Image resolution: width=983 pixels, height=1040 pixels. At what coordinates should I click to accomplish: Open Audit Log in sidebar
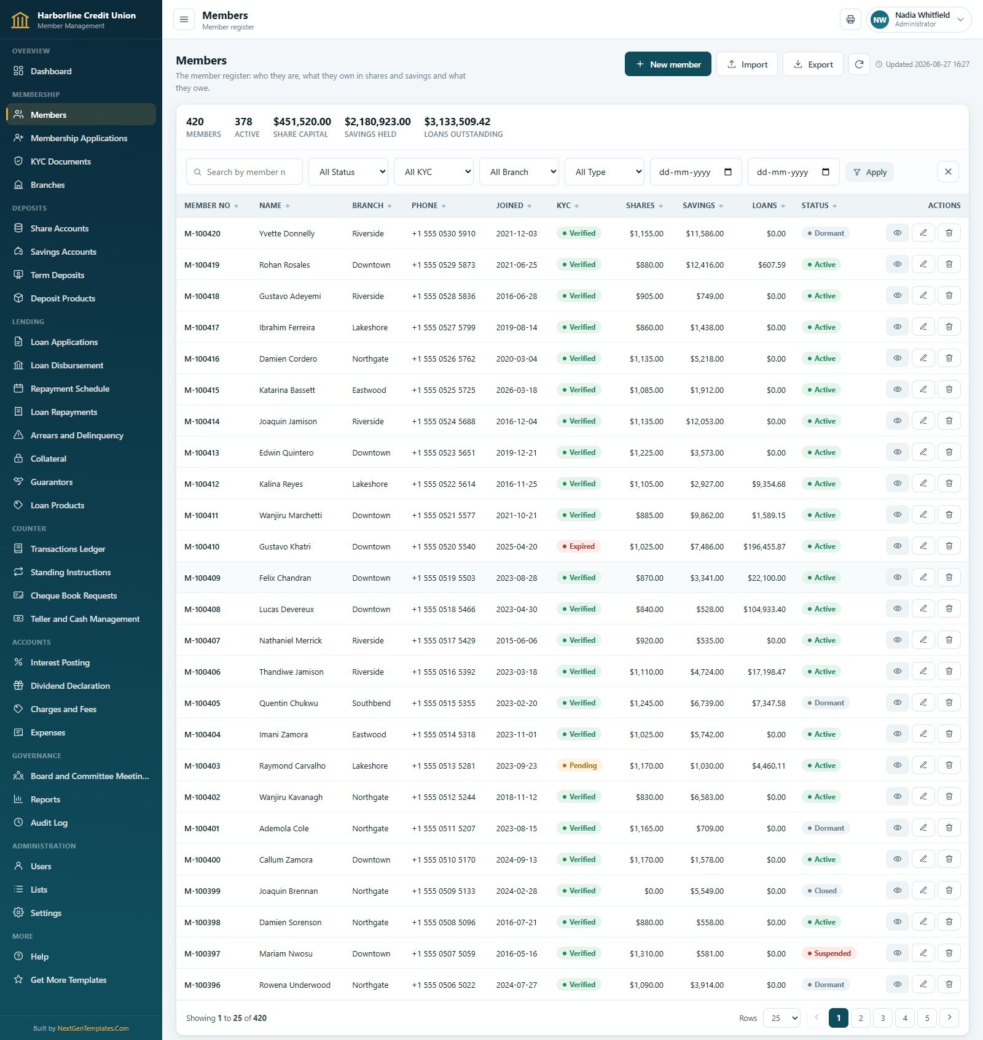pos(81,823)
